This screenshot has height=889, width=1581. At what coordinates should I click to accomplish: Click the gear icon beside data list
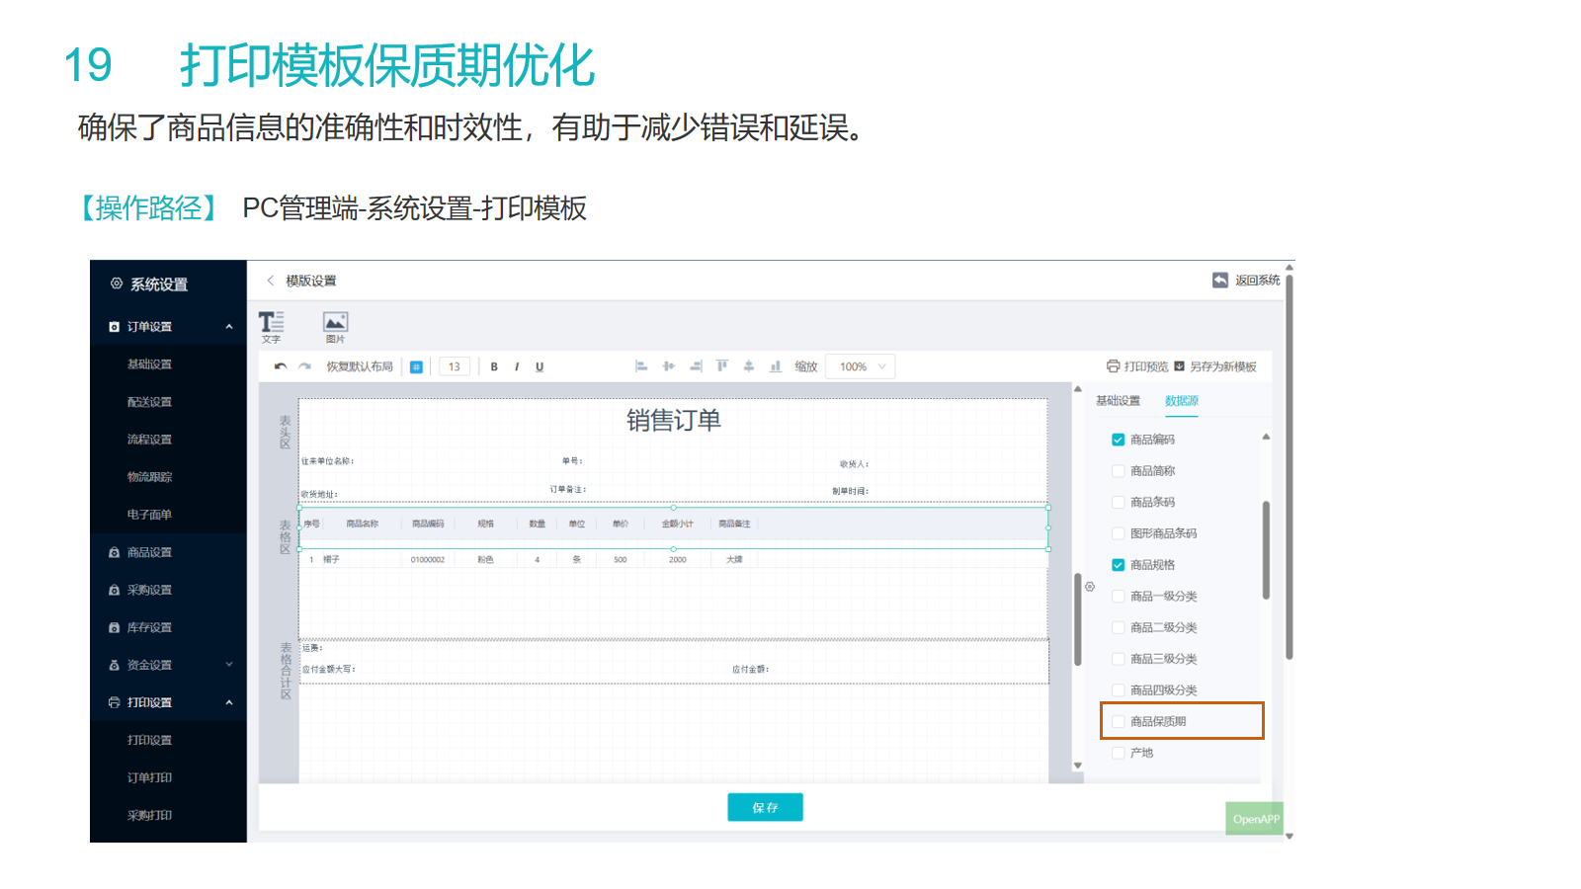pos(1090,587)
